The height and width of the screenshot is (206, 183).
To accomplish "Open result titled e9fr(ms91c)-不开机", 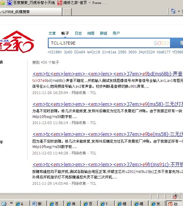I will (108, 164).
